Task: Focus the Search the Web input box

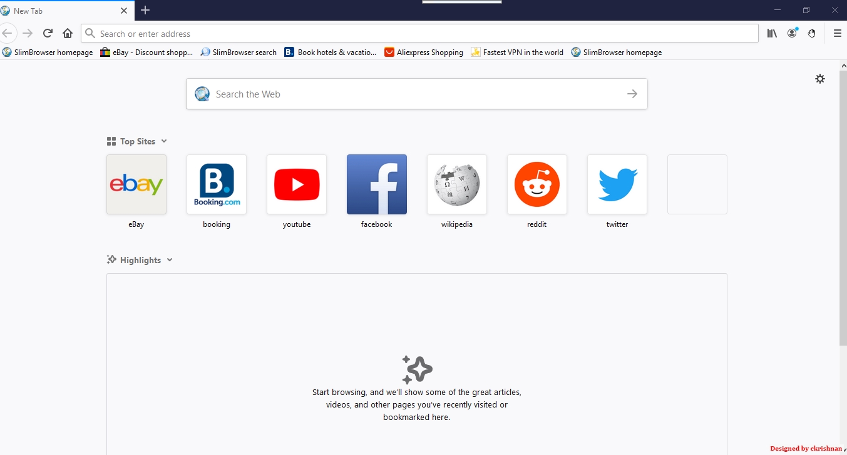Action: coord(417,94)
